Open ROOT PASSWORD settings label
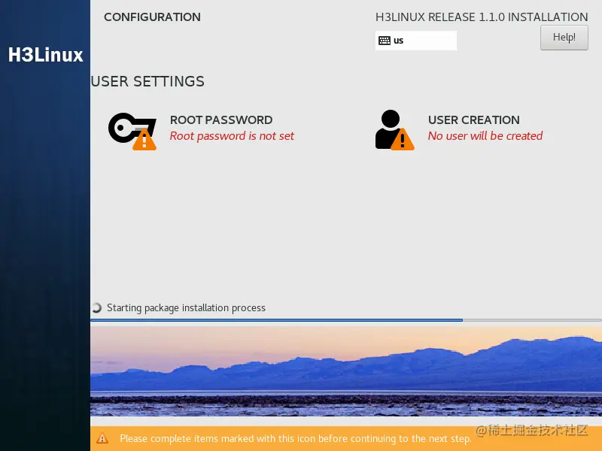 [221, 120]
